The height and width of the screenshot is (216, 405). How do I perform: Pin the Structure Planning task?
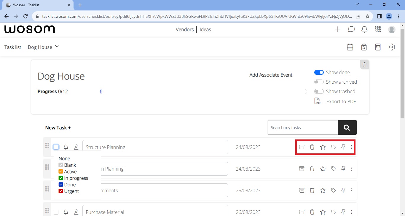[x=343, y=147]
